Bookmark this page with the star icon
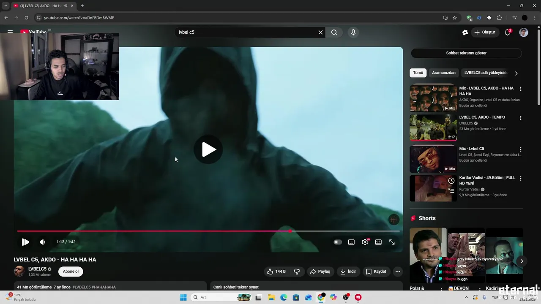 [x=455, y=18]
